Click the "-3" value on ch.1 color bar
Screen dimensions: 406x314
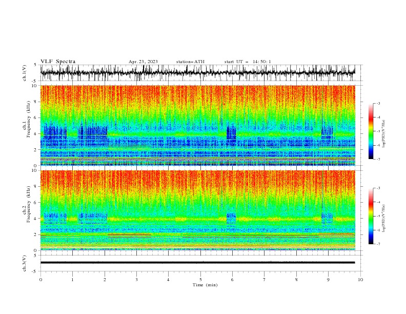pos(378,103)
